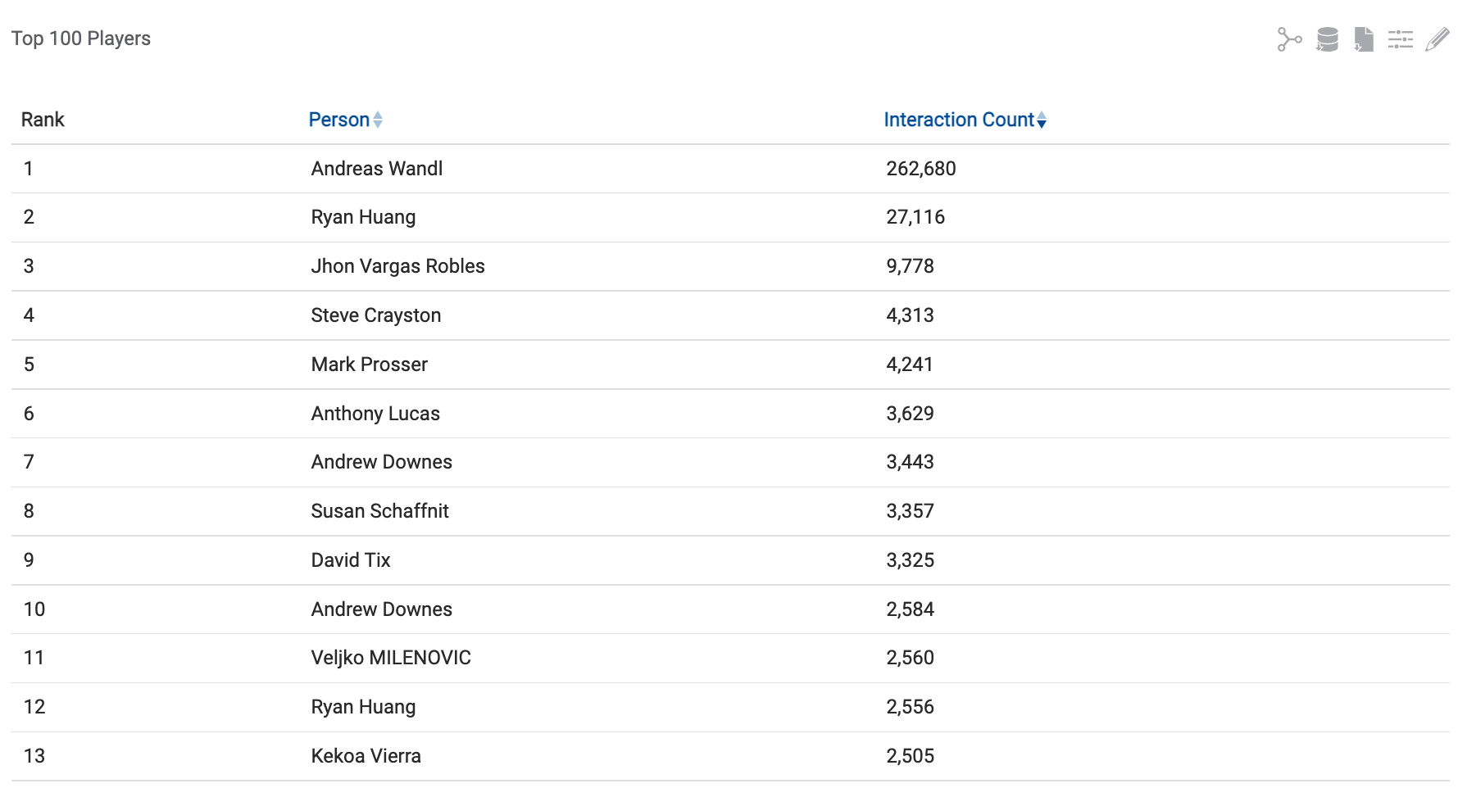Click the Interaction Count sort arrows
The image size is (1467, 788).
tap(1042, 120)
